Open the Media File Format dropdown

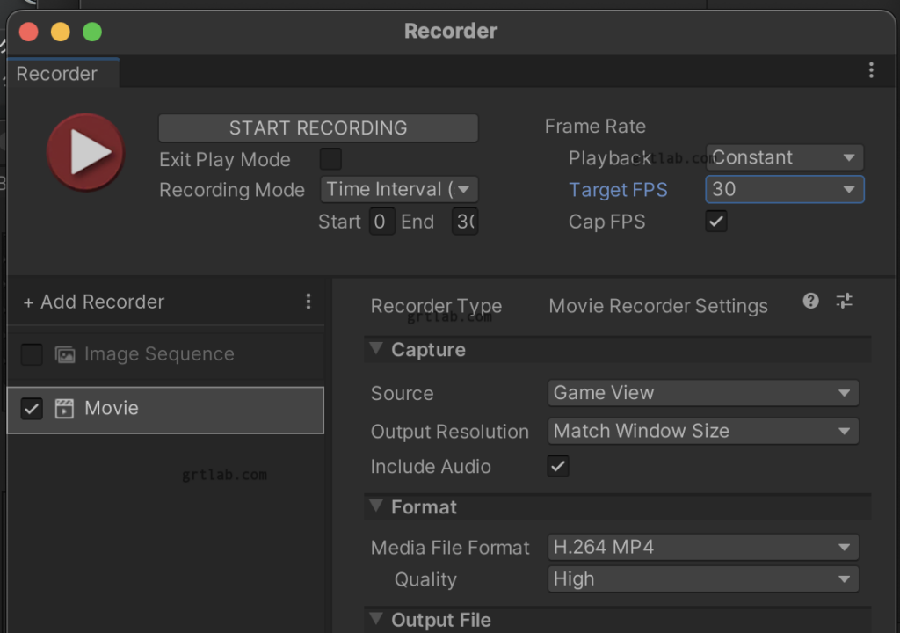click(702, 547)
